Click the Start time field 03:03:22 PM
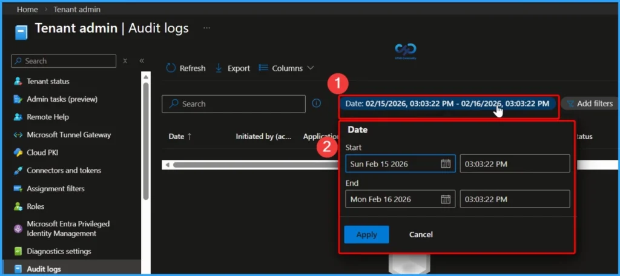The height and width of the screenshot is (276, 620). click(515, 163)
